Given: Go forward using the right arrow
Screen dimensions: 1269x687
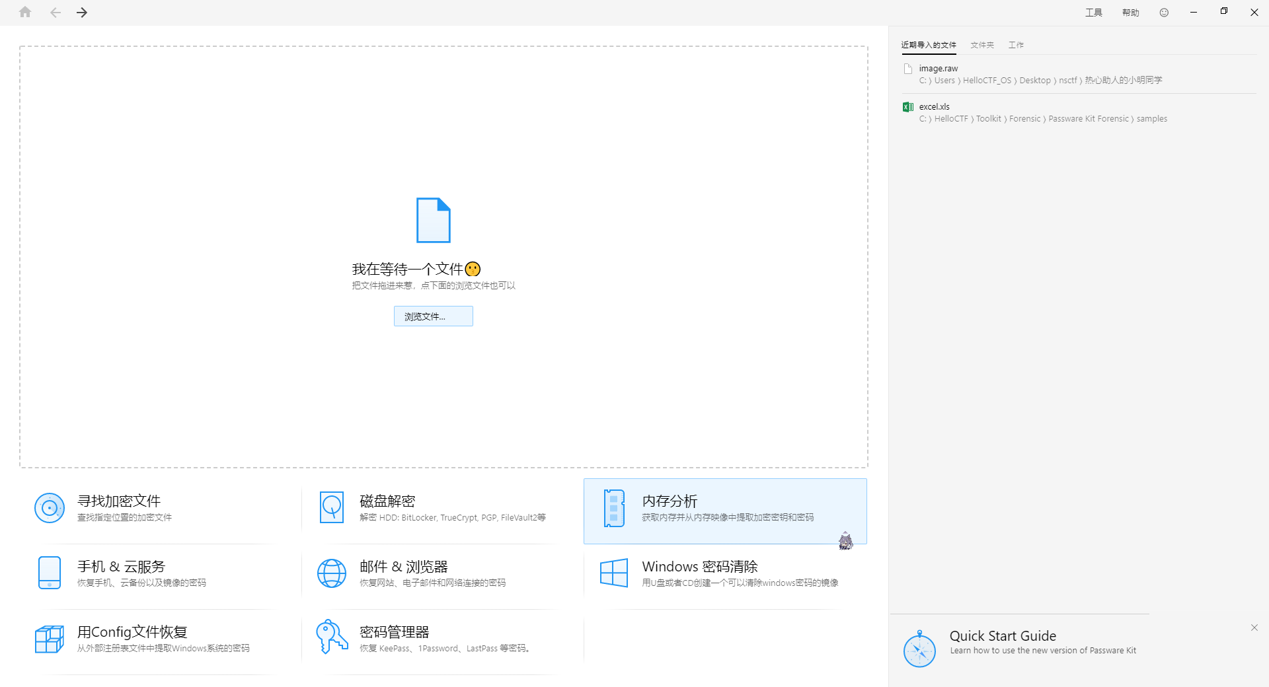Looking at the screenshot, I should 82,13.
